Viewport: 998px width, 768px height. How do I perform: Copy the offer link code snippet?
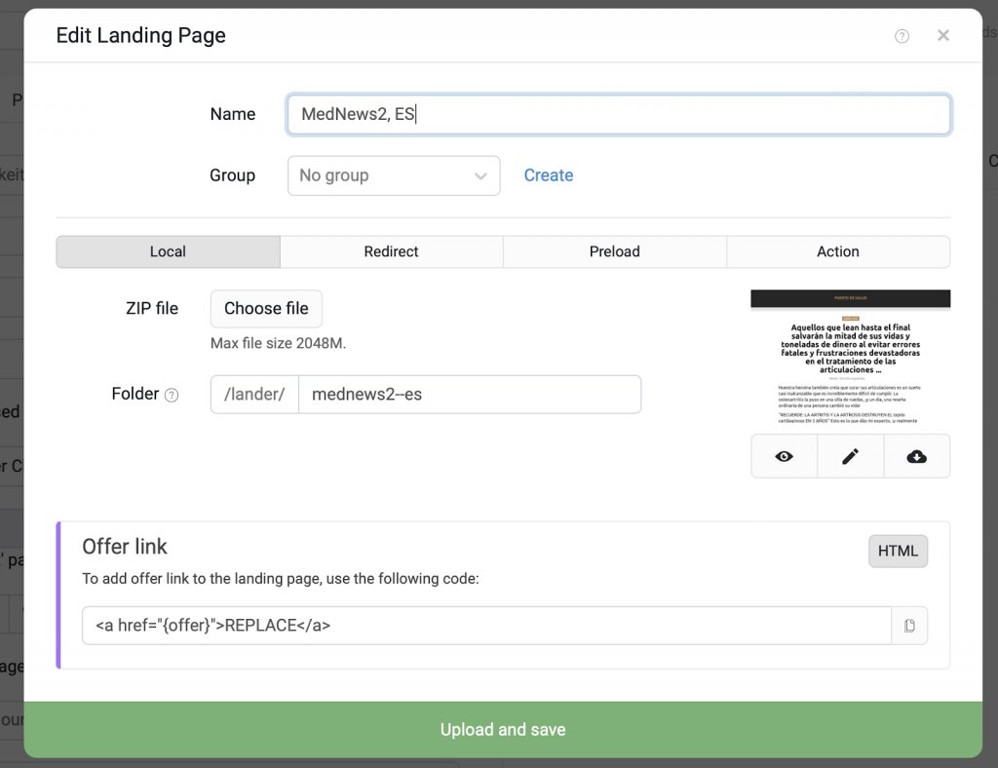coord(909,625)
